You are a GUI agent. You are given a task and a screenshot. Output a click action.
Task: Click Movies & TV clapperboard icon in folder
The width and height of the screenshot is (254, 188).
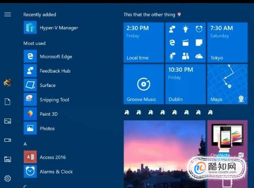pos(185,43)
